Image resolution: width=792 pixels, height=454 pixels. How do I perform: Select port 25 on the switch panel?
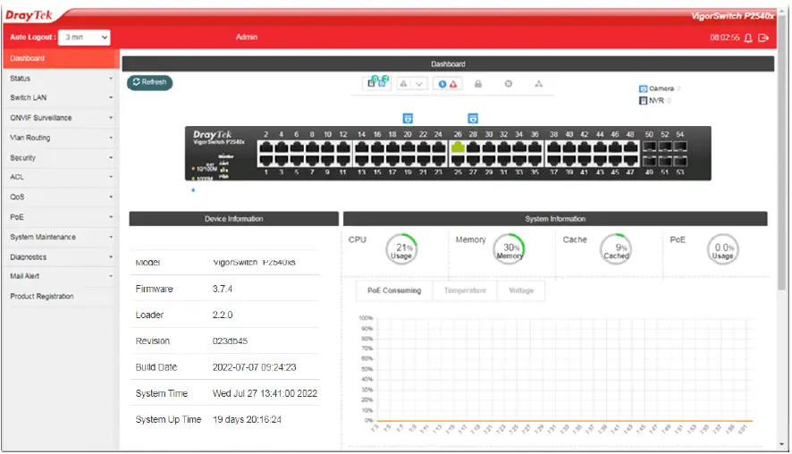coord(458,161)
